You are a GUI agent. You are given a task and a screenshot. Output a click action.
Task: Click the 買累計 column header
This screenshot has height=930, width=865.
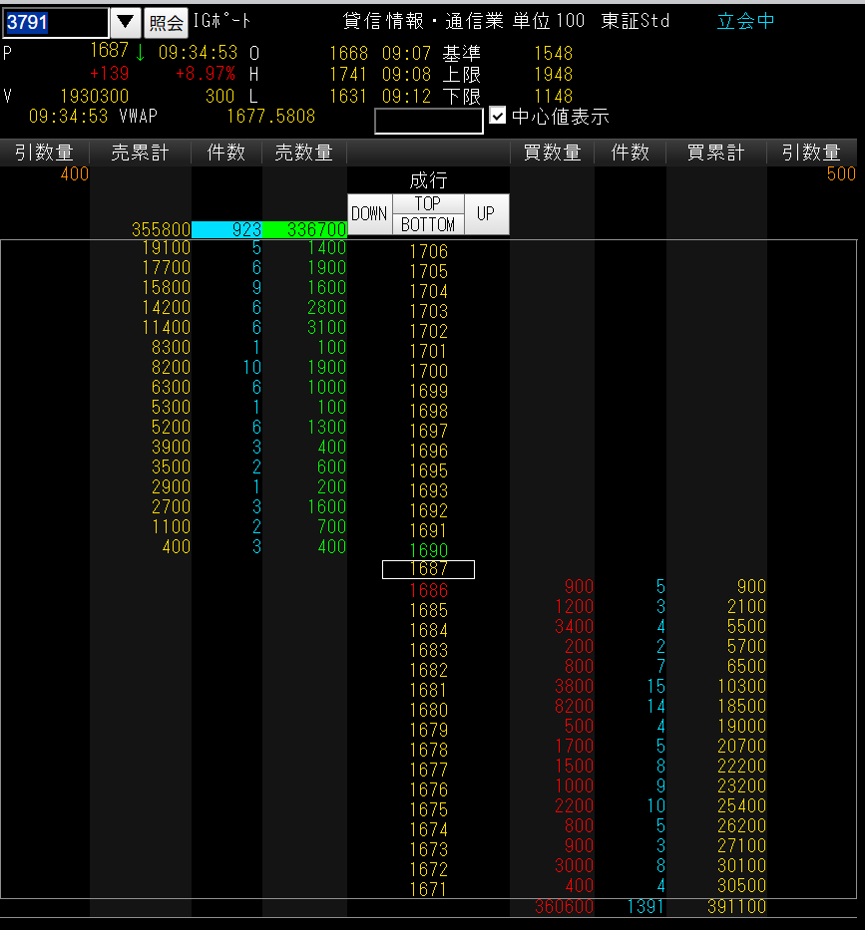[716, 153]
